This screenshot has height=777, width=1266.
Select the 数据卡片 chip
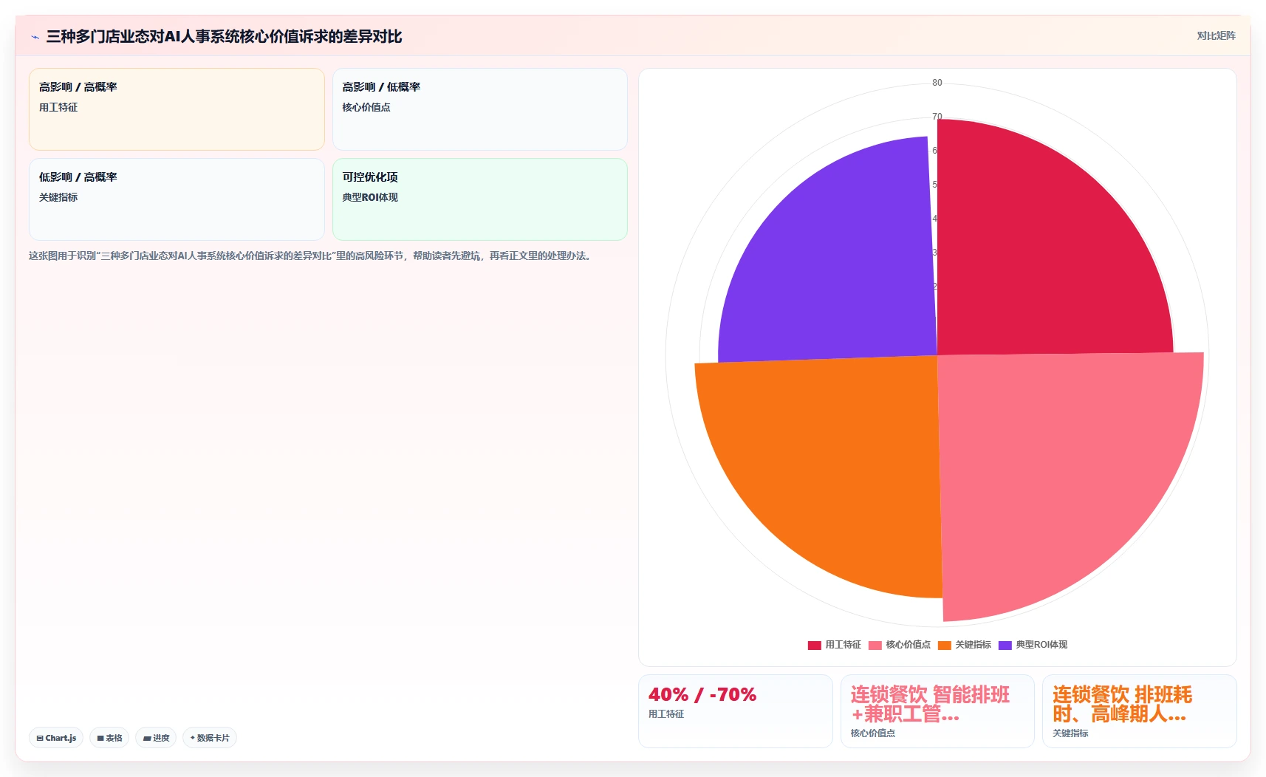[x=210, y=738]
